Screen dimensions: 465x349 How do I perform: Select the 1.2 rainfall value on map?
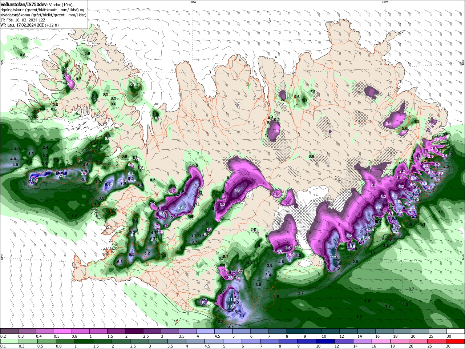pyautogui.click(x=74, y=216)
